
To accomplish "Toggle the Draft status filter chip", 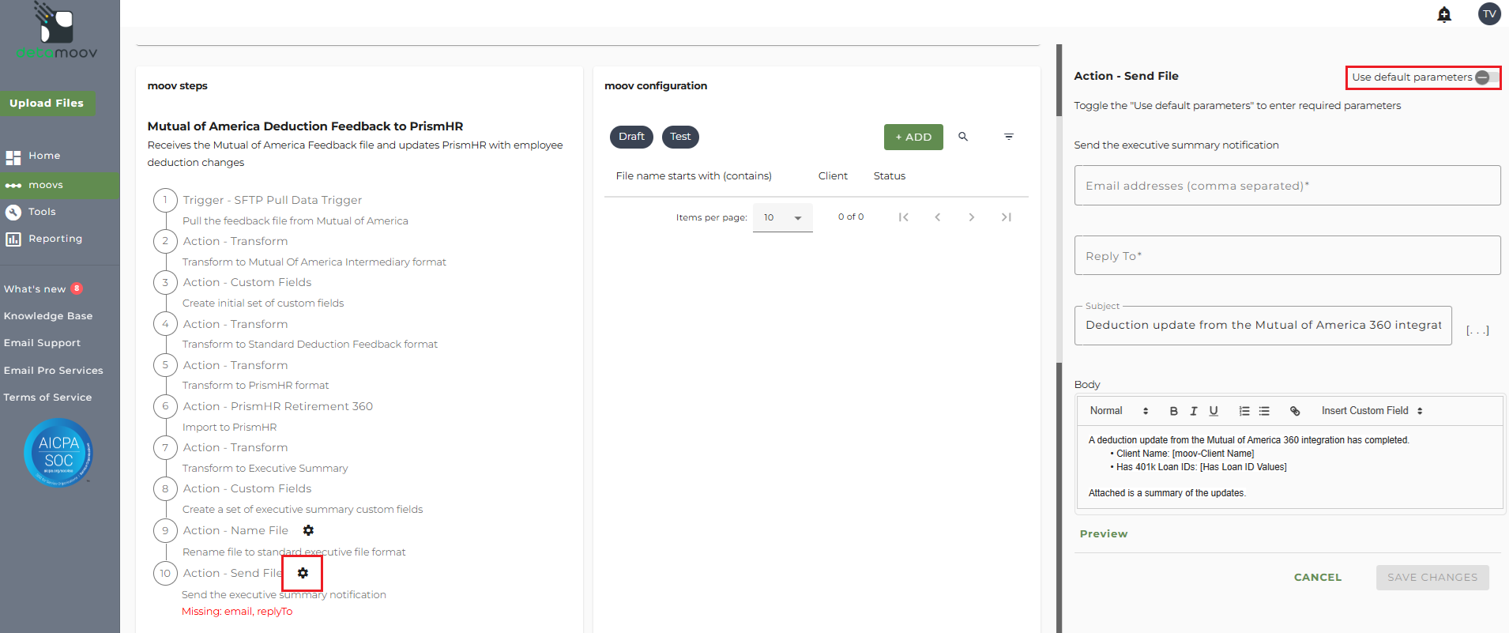I will pyautogui.click(x=631, y=137).
